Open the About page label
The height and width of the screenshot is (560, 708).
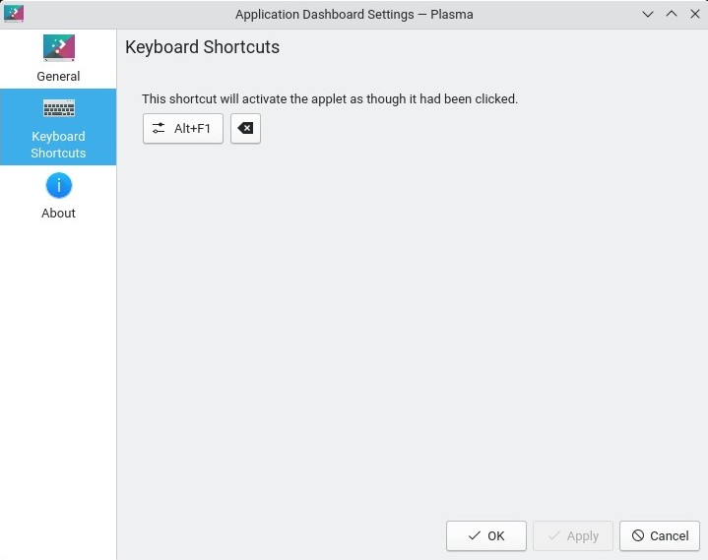58,214
